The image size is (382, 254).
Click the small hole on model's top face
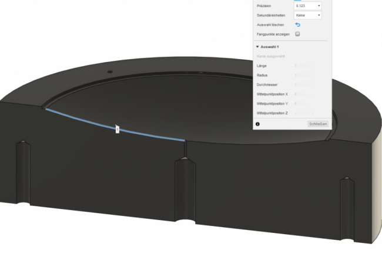[x=109, y=69]
